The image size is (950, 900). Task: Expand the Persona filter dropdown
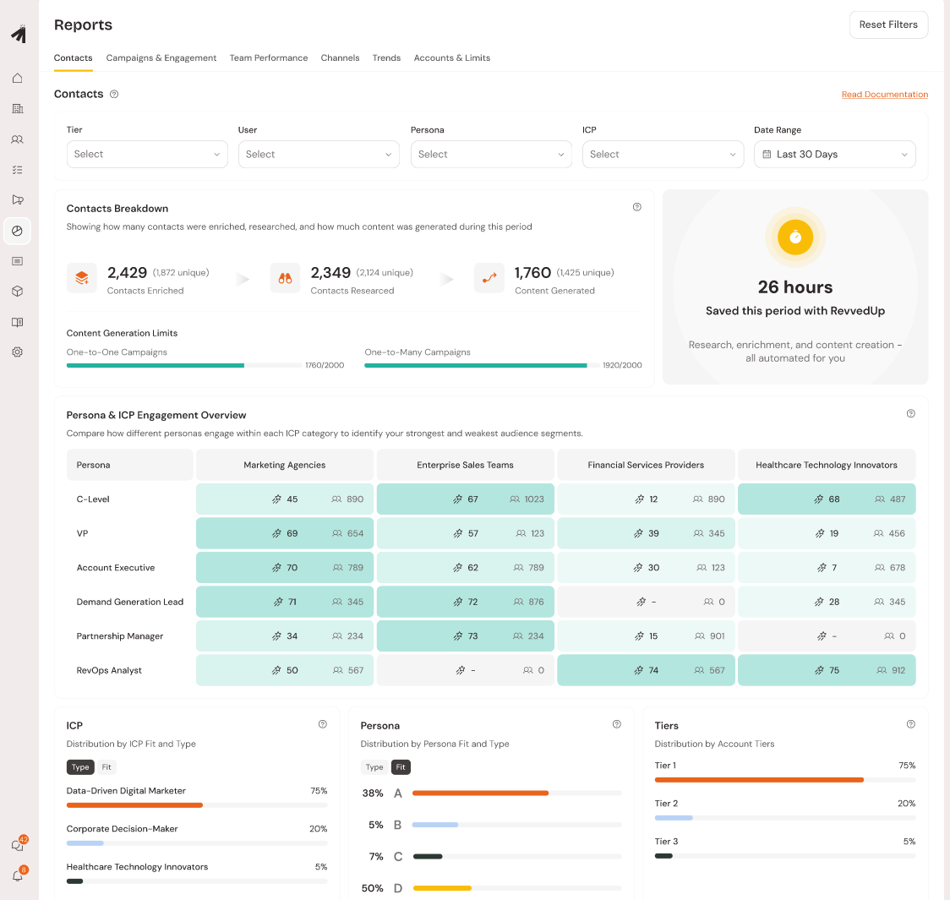coord(490,155)
